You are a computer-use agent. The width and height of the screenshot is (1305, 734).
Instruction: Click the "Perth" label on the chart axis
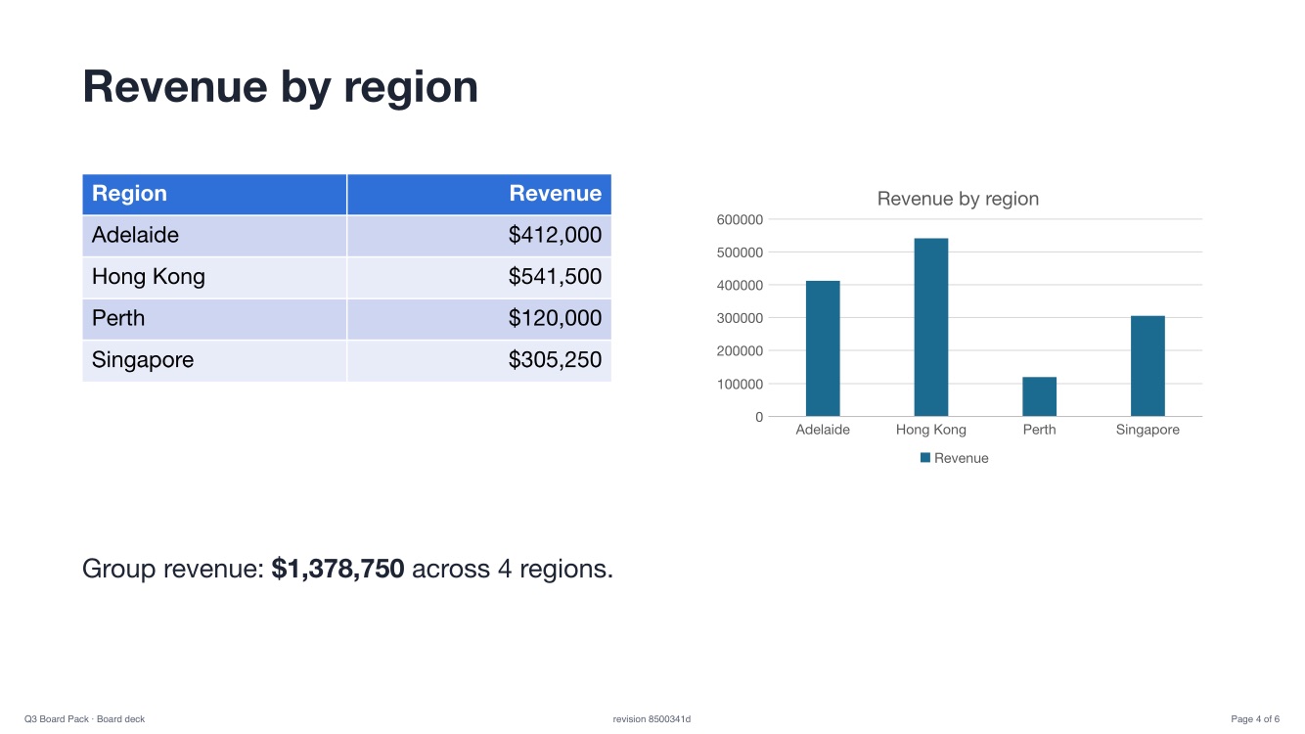1039,430
